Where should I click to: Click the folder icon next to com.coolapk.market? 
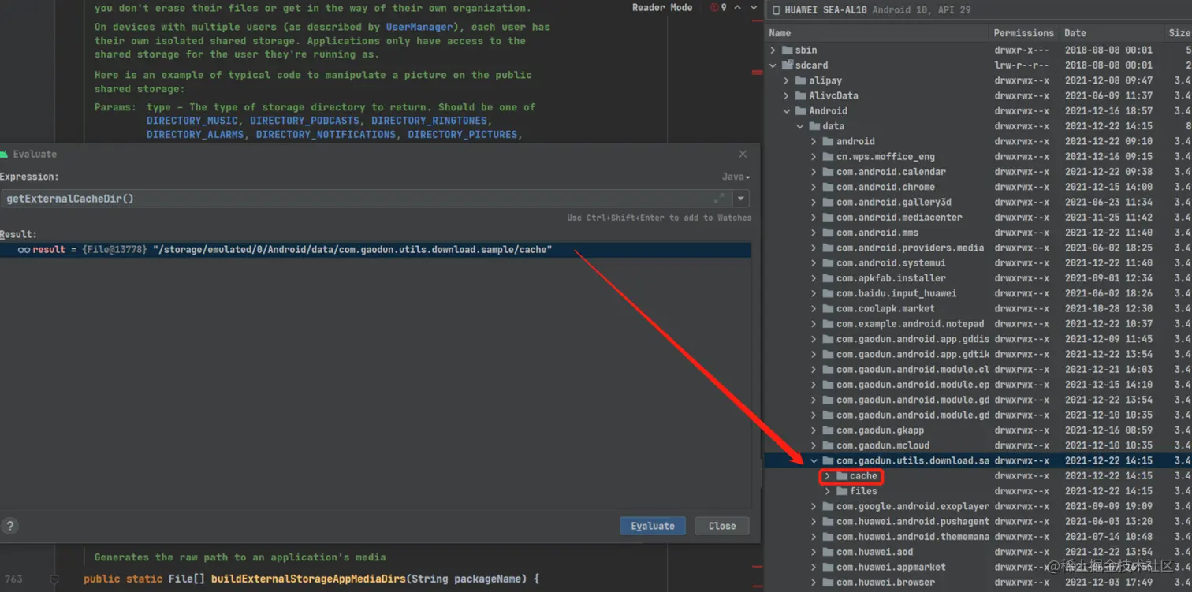829,309
